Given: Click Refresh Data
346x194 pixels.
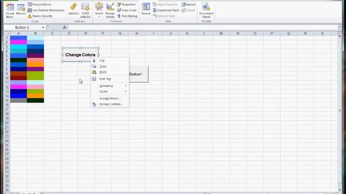Looking at the screenshot, I should pyautogui.click(x=164, y=16).
